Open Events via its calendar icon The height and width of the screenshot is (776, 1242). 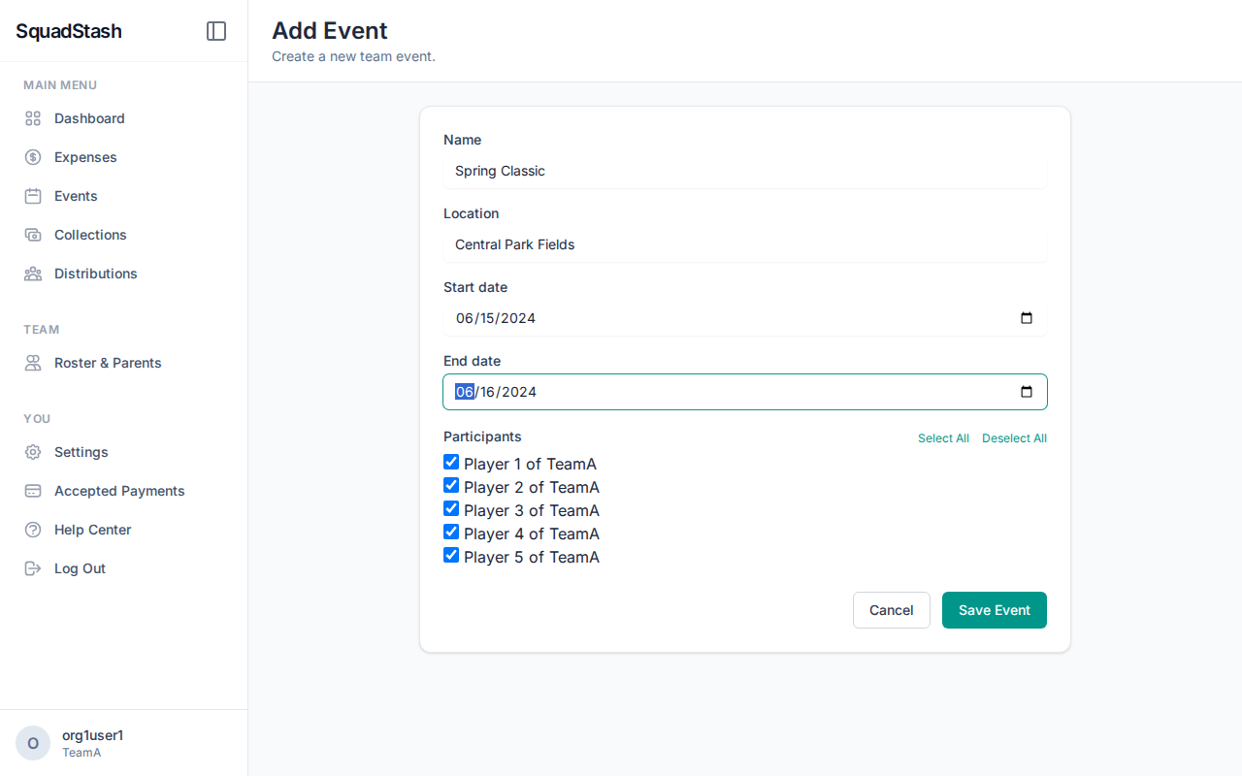pyautogui.click(x=32, y=195)
